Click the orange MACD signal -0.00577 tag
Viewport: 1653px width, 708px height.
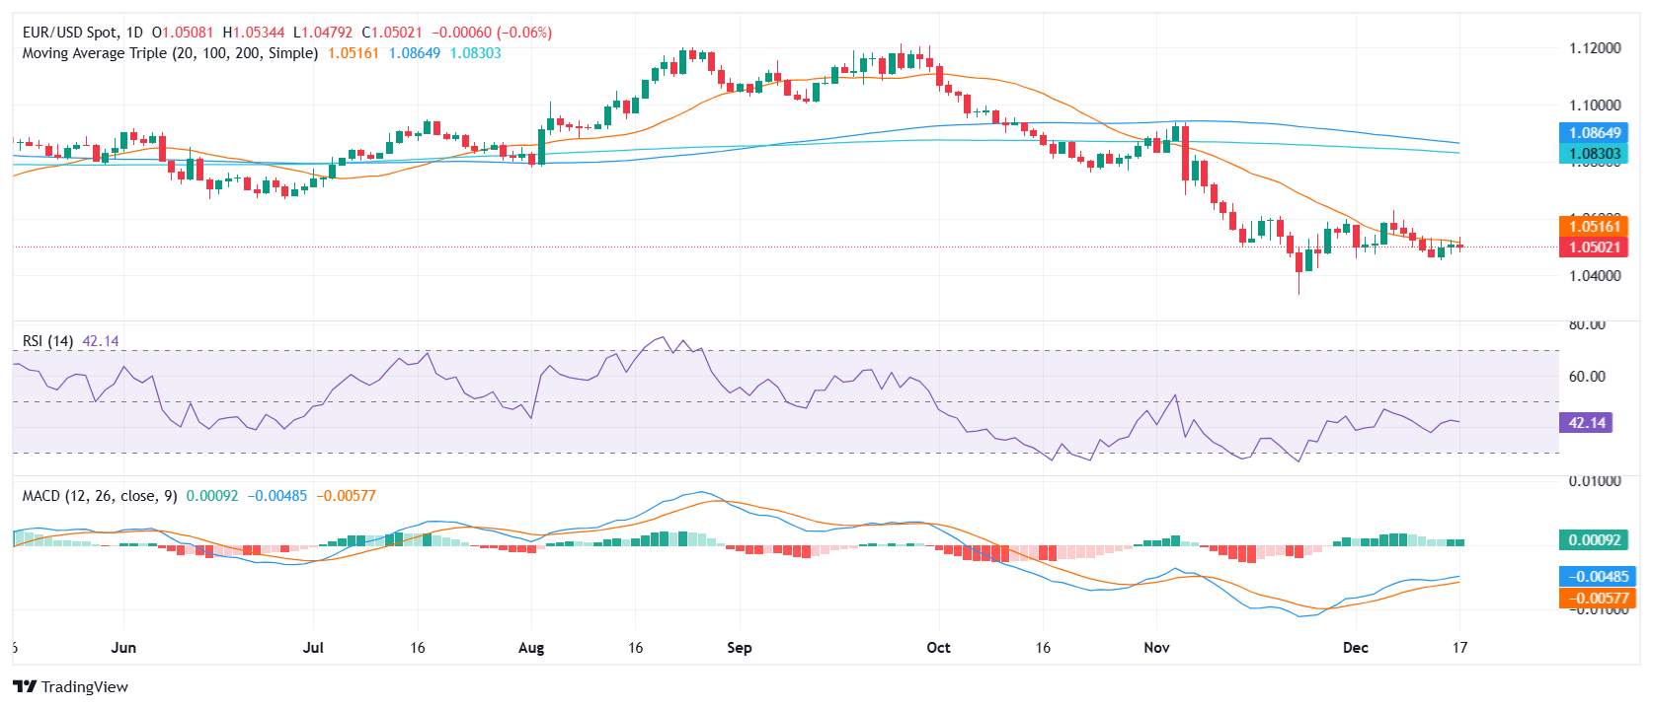coord(1594,599)
